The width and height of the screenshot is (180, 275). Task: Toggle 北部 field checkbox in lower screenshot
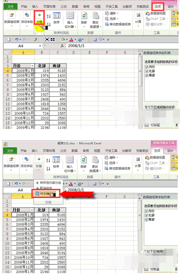(146, 215)
